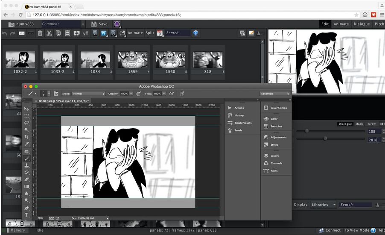Open the Essentials workspace dropdown
The width and height of the screenshot is (385, 235).
(x=275, y=94)
